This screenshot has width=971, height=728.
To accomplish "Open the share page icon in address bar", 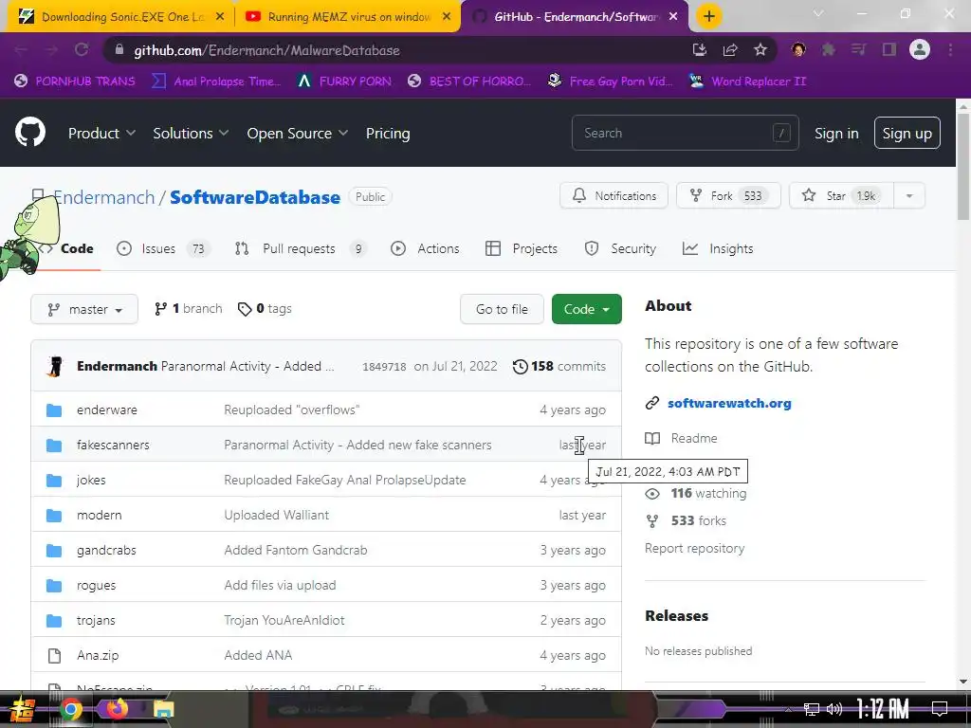I will [x=730, y=50].
